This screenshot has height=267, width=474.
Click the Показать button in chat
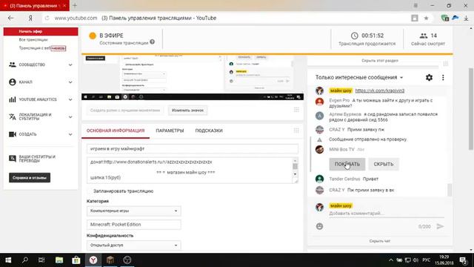(347, 164)
